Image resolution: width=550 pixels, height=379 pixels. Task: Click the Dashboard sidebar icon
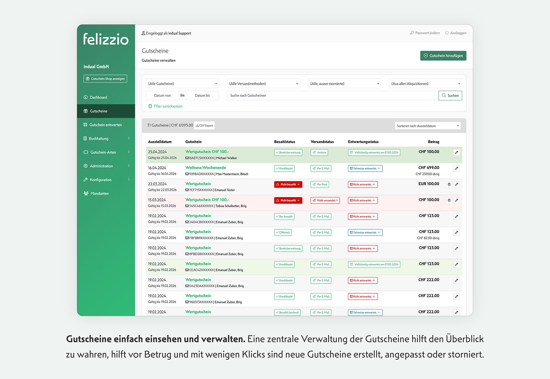86,97
